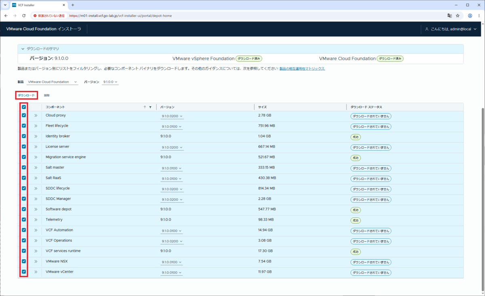This screenshot has height=296, width=485.
Task: Expand details for VCF Automation row
Action: 36,230
